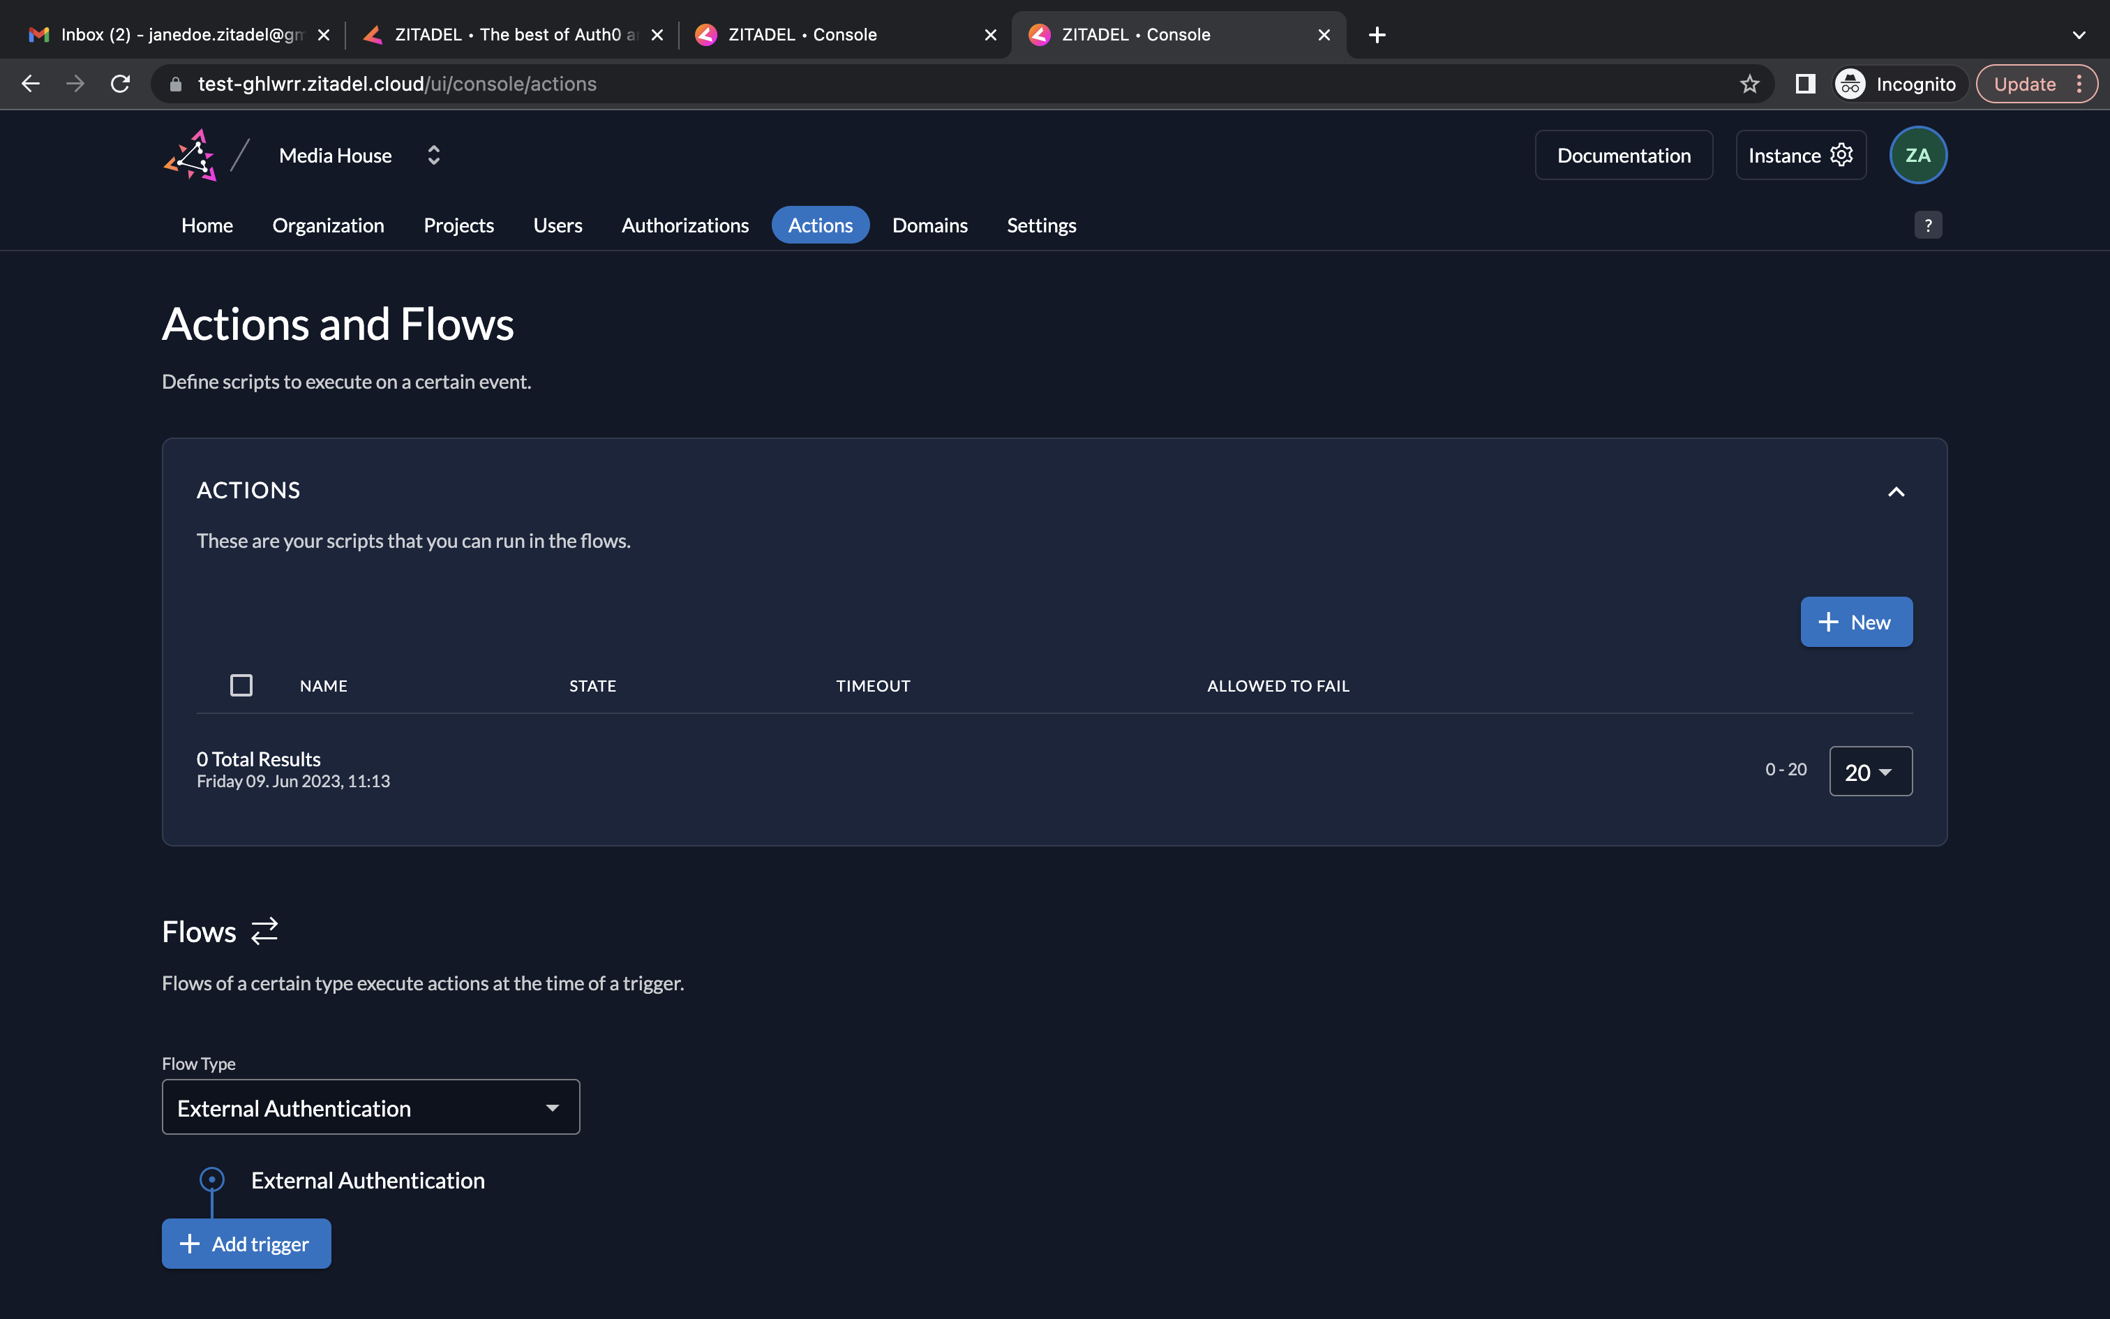Open browser side panel icon
The height and width of the screenshot is (1319, 2110).
click(1805, 84)
